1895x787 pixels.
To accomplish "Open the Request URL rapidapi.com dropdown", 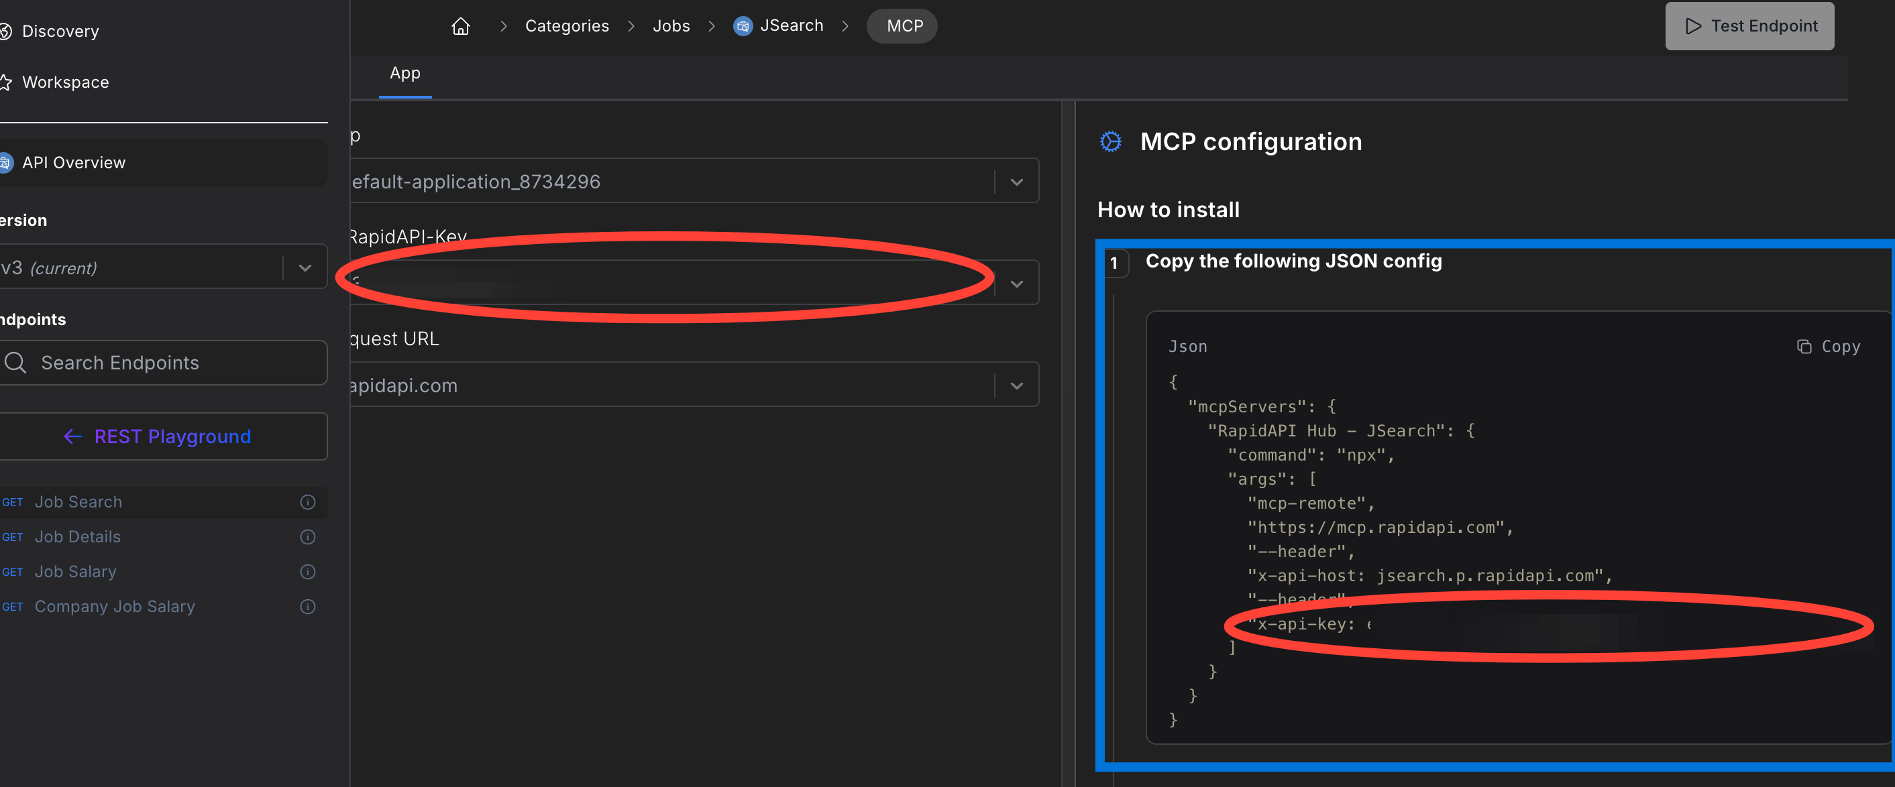I will coord(1016,385).
